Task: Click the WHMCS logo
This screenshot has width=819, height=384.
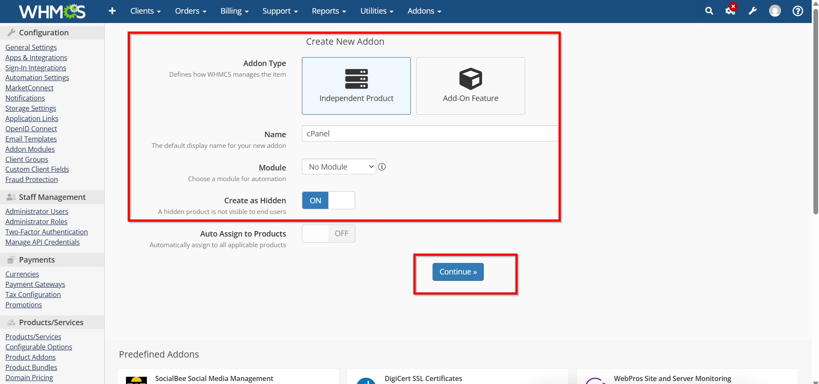Action: [52, 12]
